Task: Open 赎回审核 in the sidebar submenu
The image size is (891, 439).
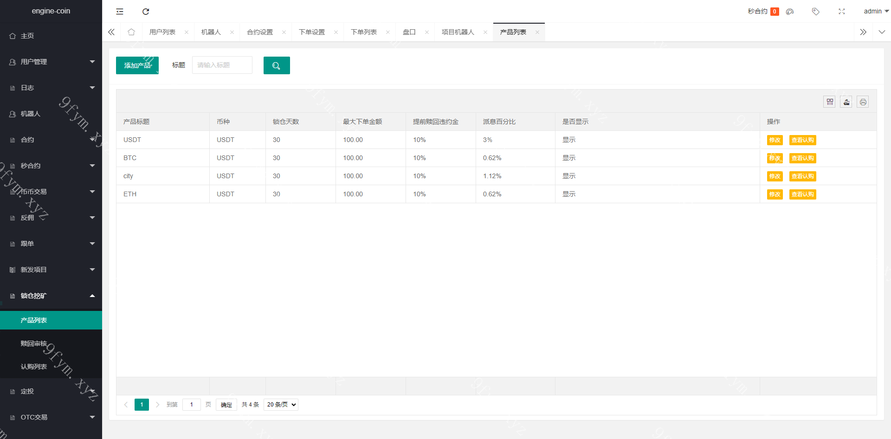Action: pyautogui.click(x=51, y=343)
